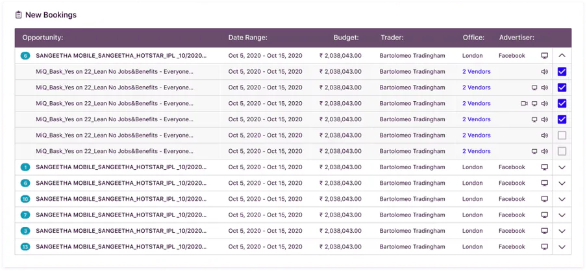
Task: Expand the opportunity row badged 7
Action: (562, 215)
